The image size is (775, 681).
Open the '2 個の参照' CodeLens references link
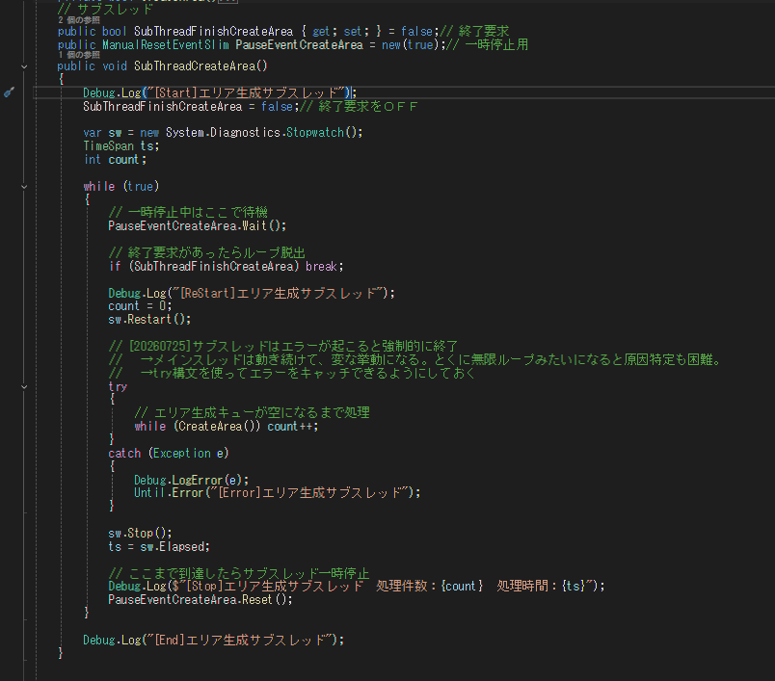click(79, 20)
